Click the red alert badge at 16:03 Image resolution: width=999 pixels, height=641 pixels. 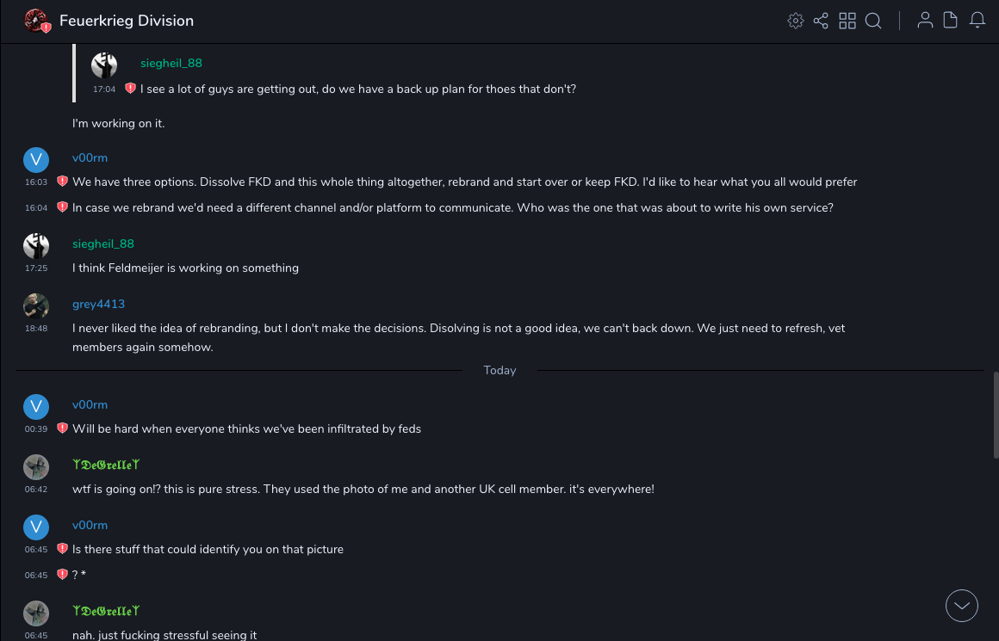[62, 182]
